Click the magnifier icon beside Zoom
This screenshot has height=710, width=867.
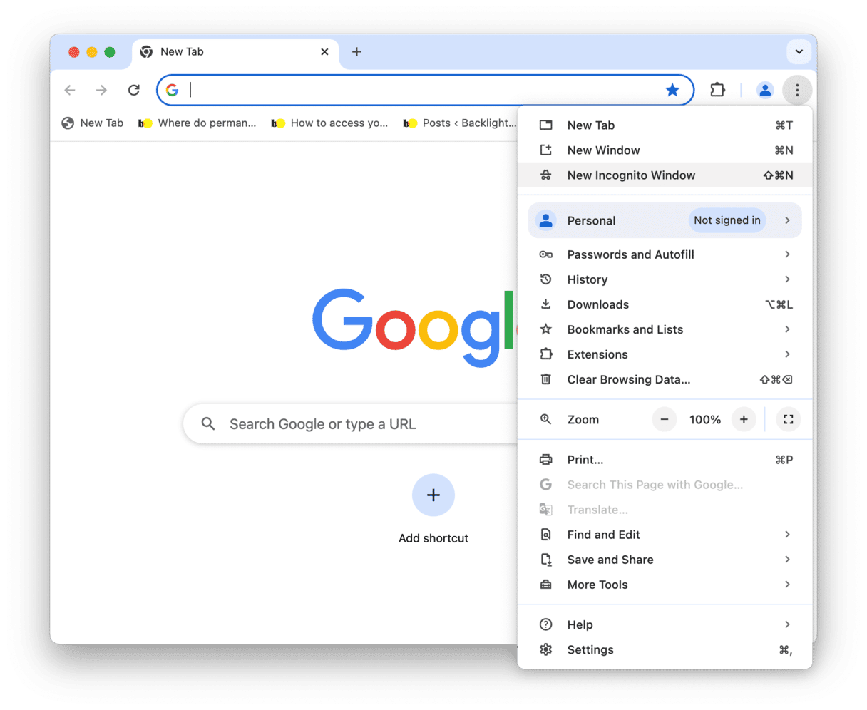(x=545, y=419)
